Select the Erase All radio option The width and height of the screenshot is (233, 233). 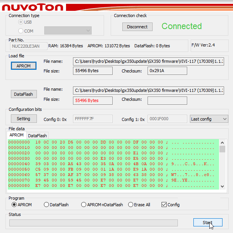(131, 205)
